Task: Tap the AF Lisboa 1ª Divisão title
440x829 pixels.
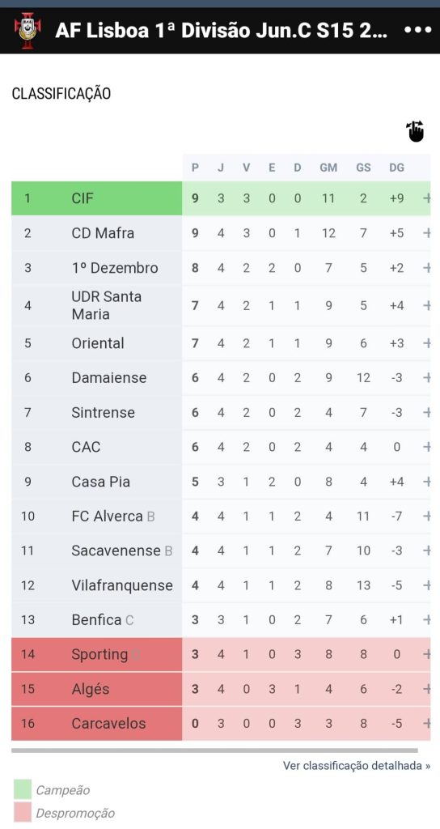Action: pyautogui.click(x=222, y=31)
